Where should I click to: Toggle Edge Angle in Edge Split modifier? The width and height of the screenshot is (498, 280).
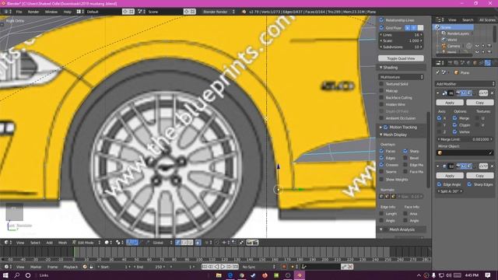click(x=439, y=184)
